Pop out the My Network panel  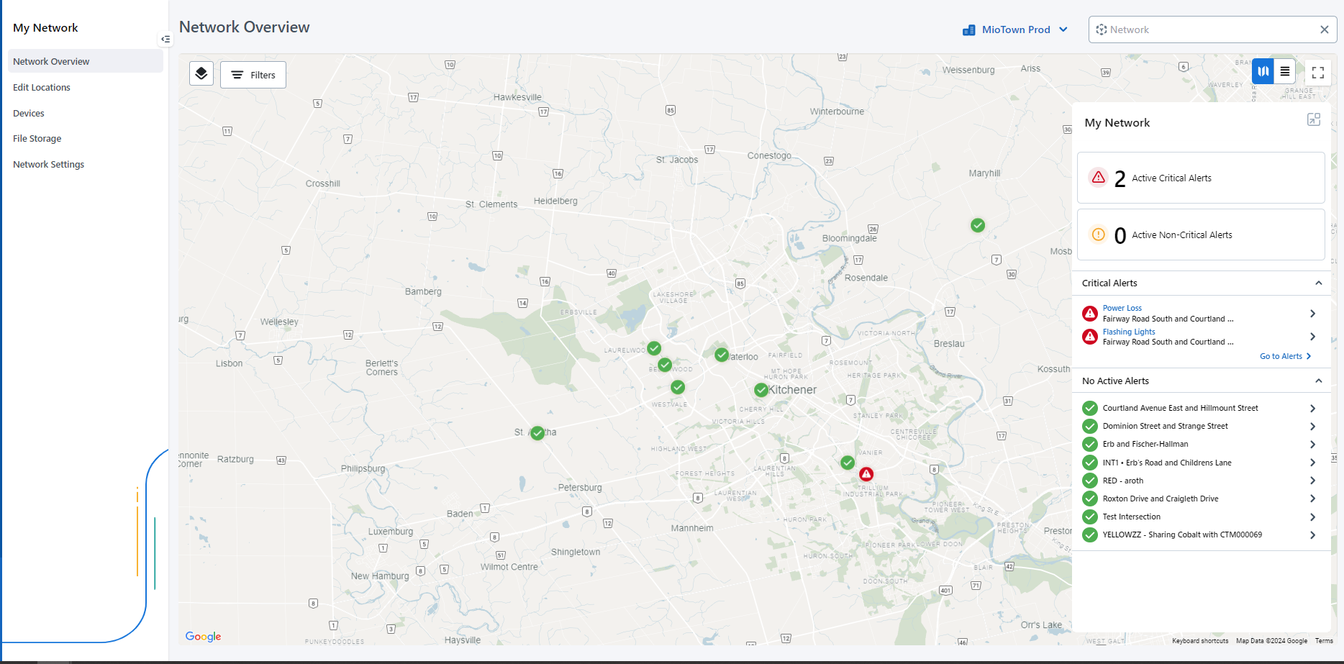pos(1314,119)
